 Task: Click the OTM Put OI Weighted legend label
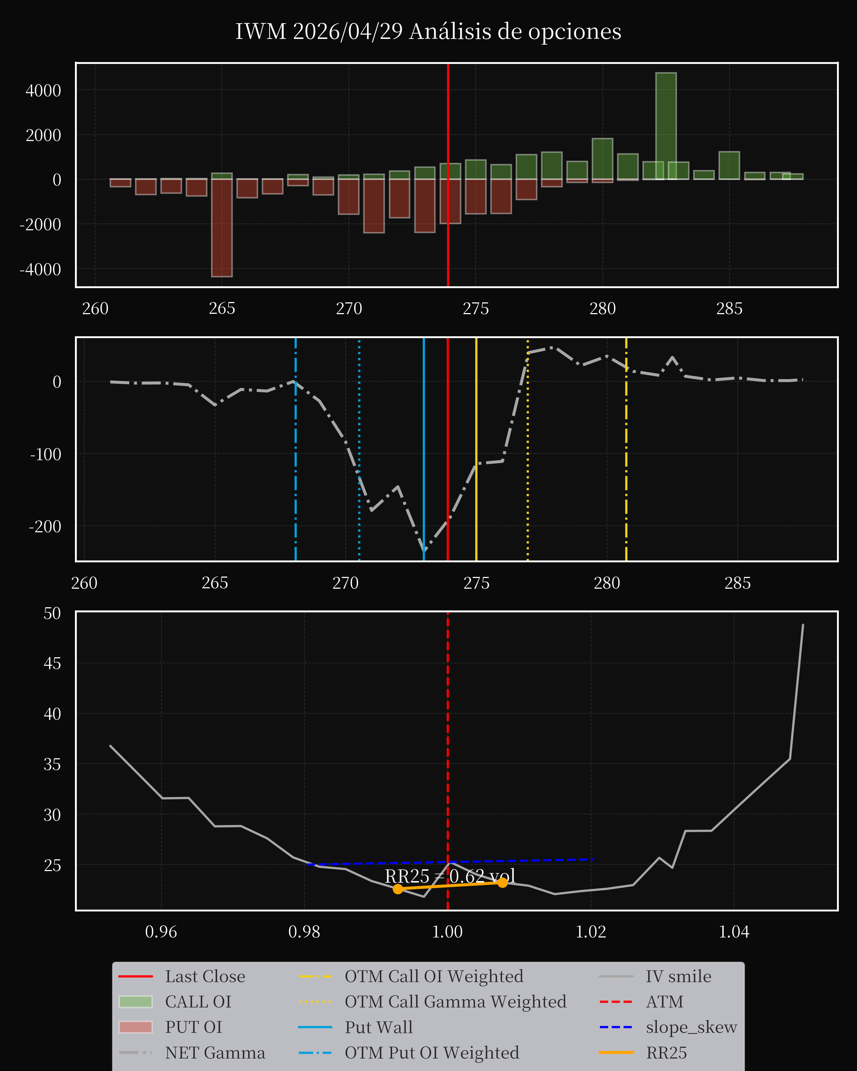[x=432, y=1053]
